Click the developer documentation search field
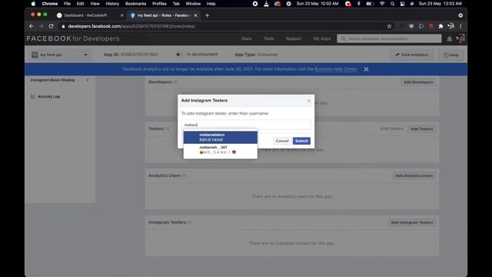Viewport: 492px width, 277px height. coord(389,38)
